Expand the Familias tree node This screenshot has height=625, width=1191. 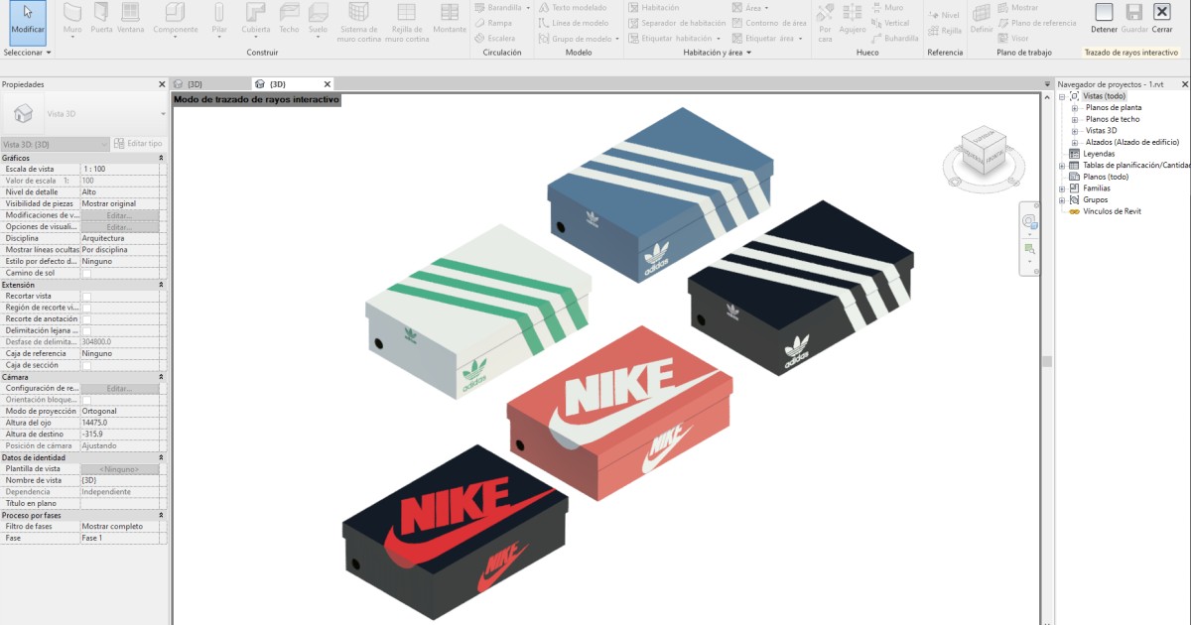coord(1064,189)
